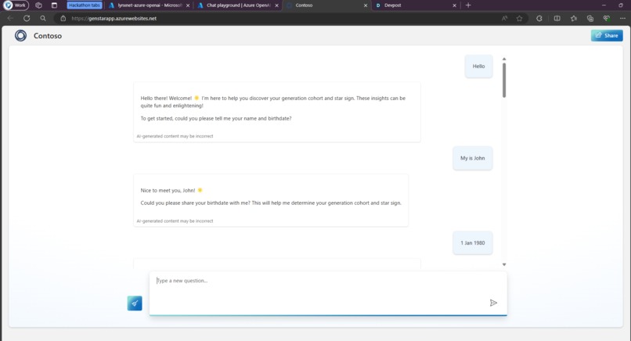Add this page to favorites
The image size is (631, 341).
pyautogui.click(x=520, y=18)
